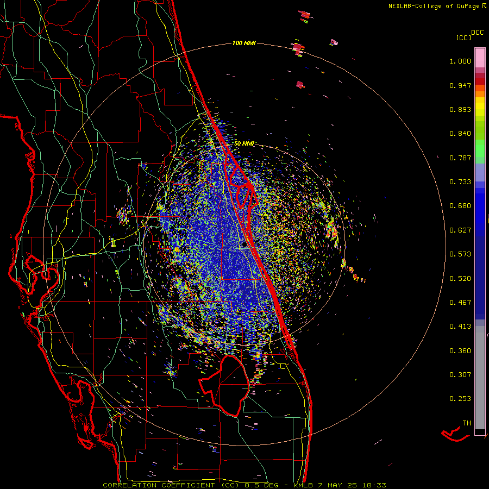Select the 0.307 scale value

coord(460,375)
